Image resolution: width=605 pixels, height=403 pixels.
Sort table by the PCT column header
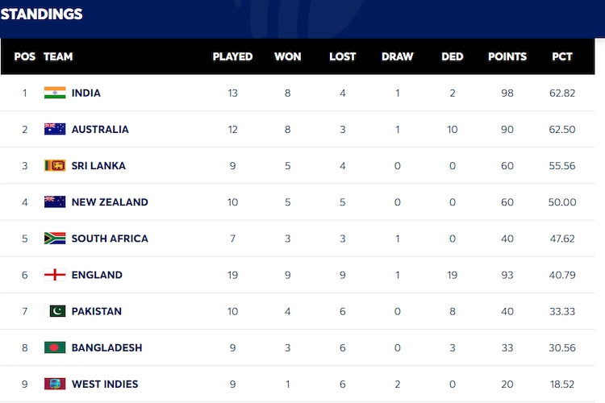pos(562,56)
